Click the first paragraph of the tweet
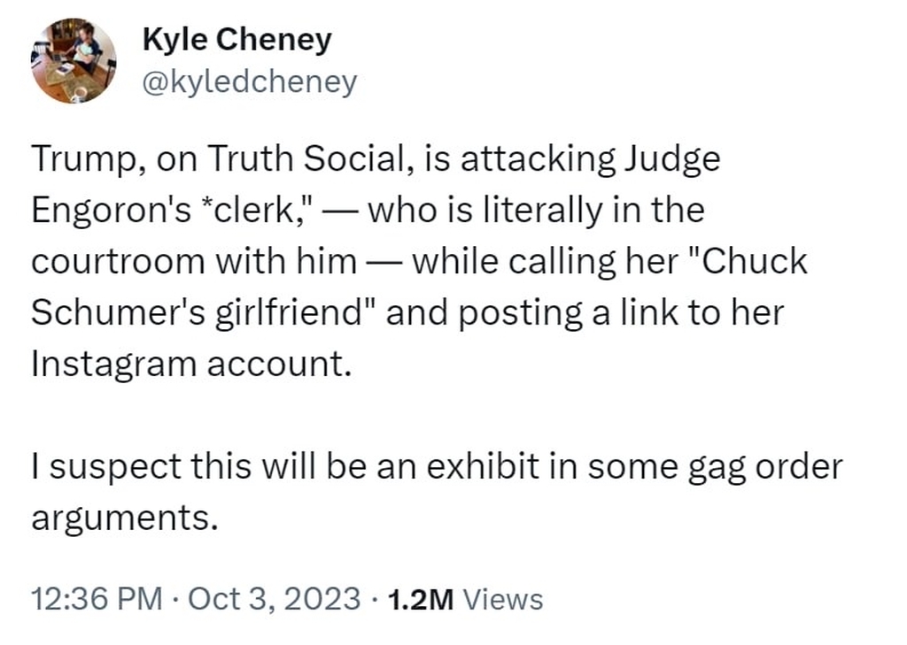The height and width of the screenshot is (645, 907). 419,261
